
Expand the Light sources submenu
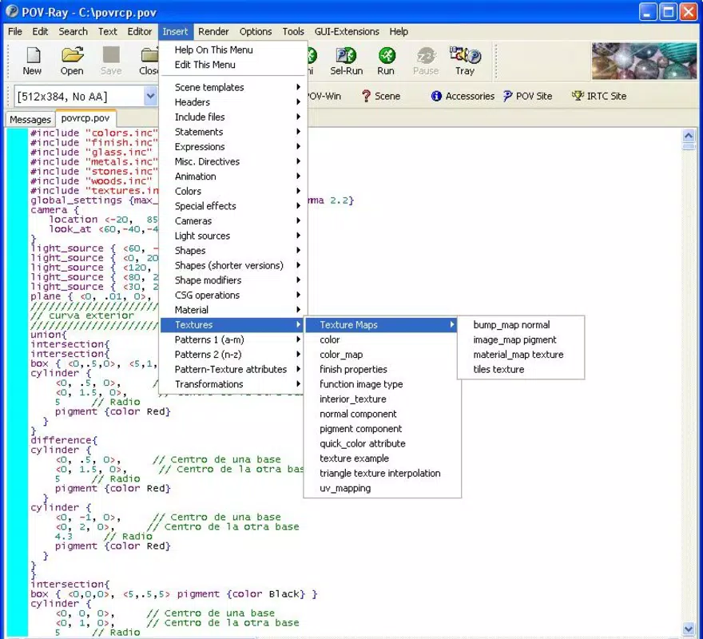(232, 236)
